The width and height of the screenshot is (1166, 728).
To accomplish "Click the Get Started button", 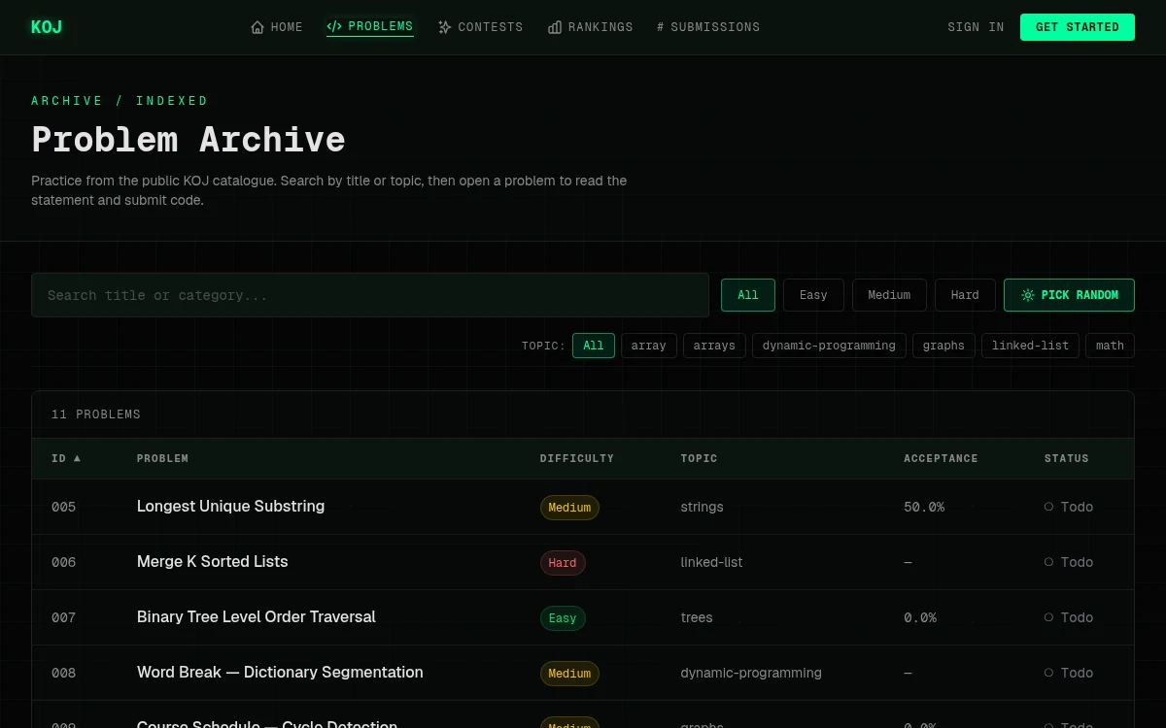I will [x=1078, y=27].
